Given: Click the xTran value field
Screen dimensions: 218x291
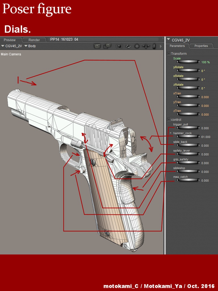Looking at the screenshot, I should tap(205, 97).
